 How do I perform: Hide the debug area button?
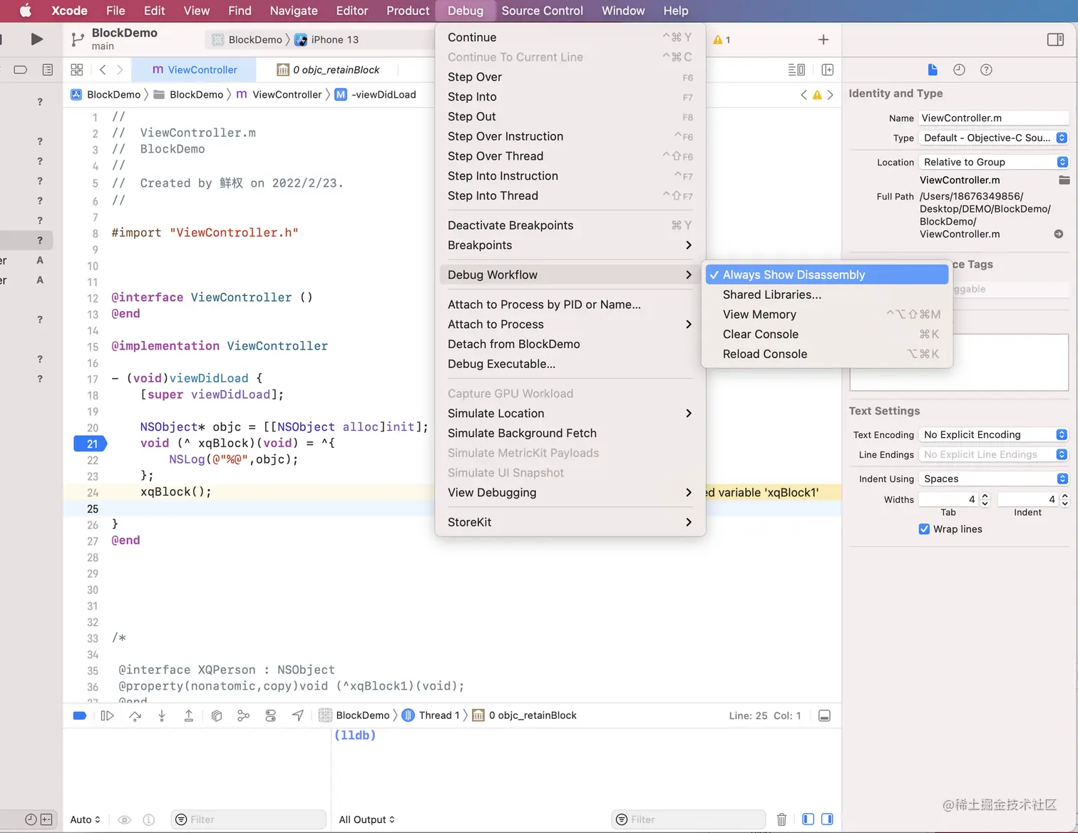(x=824, y=715)
